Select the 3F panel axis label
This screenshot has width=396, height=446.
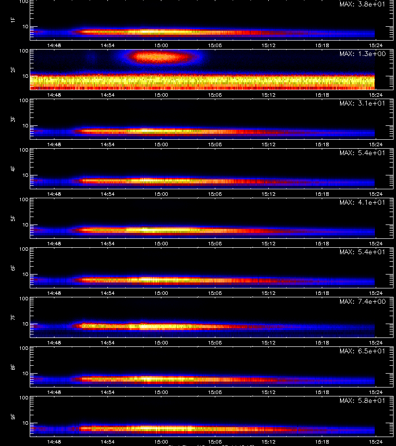click(13, 119)
